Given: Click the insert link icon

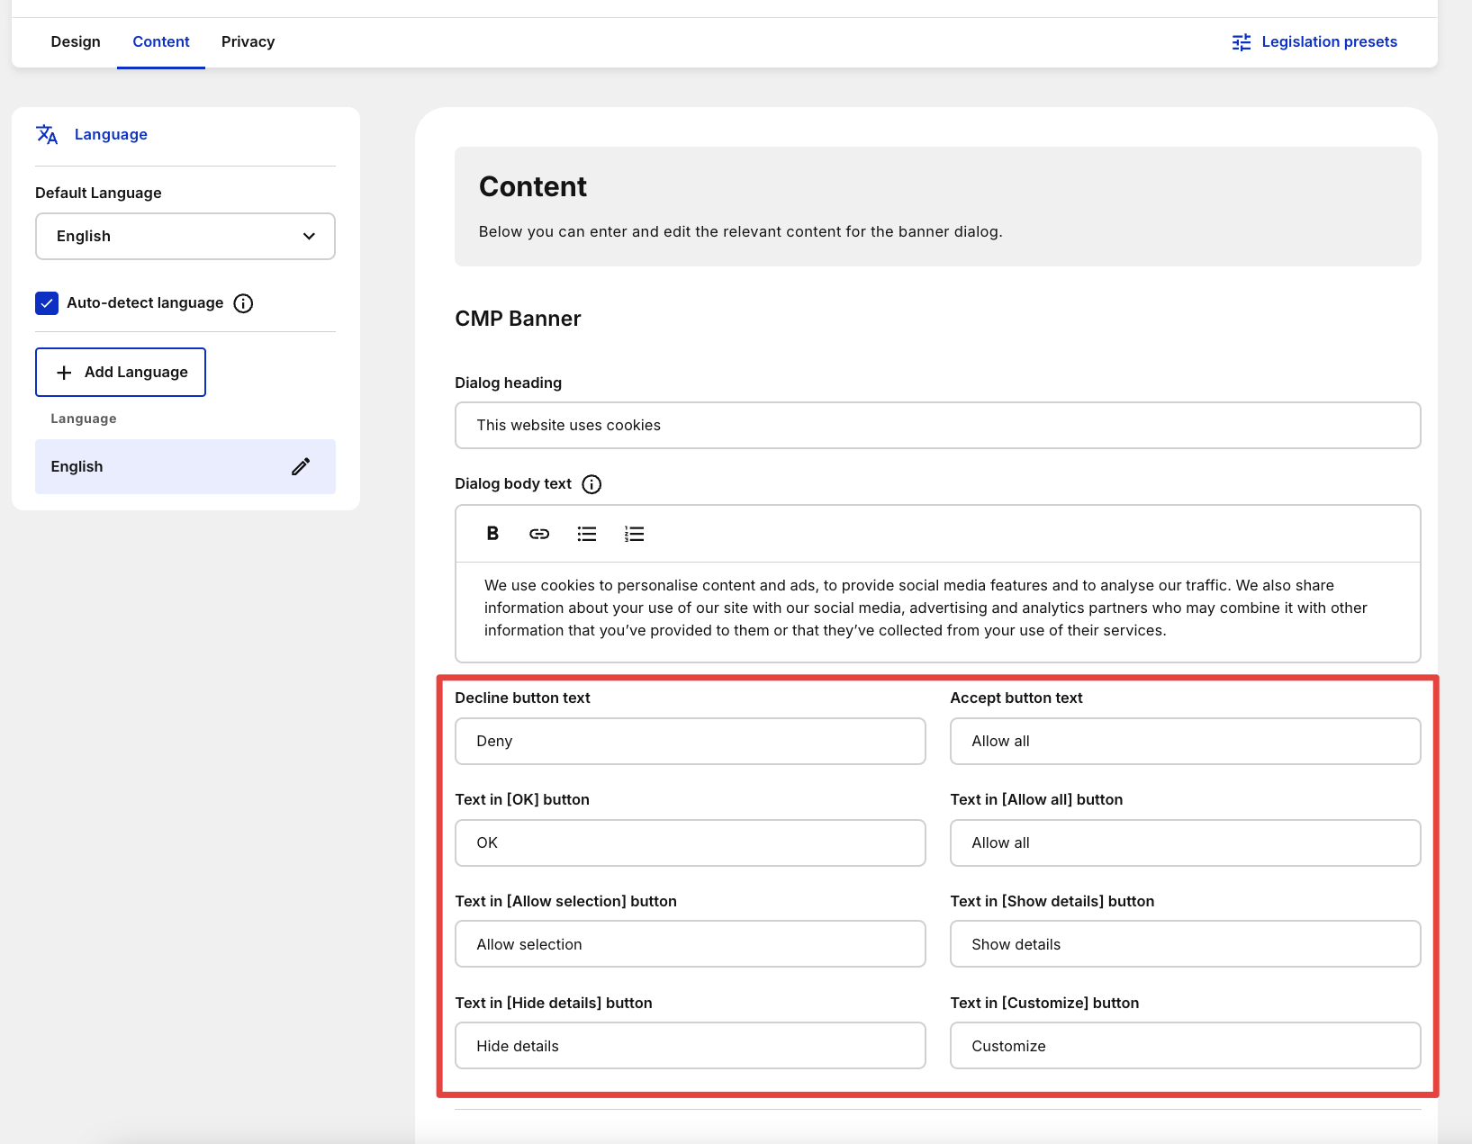Looking at the screenshot, I should pos(539,534).
